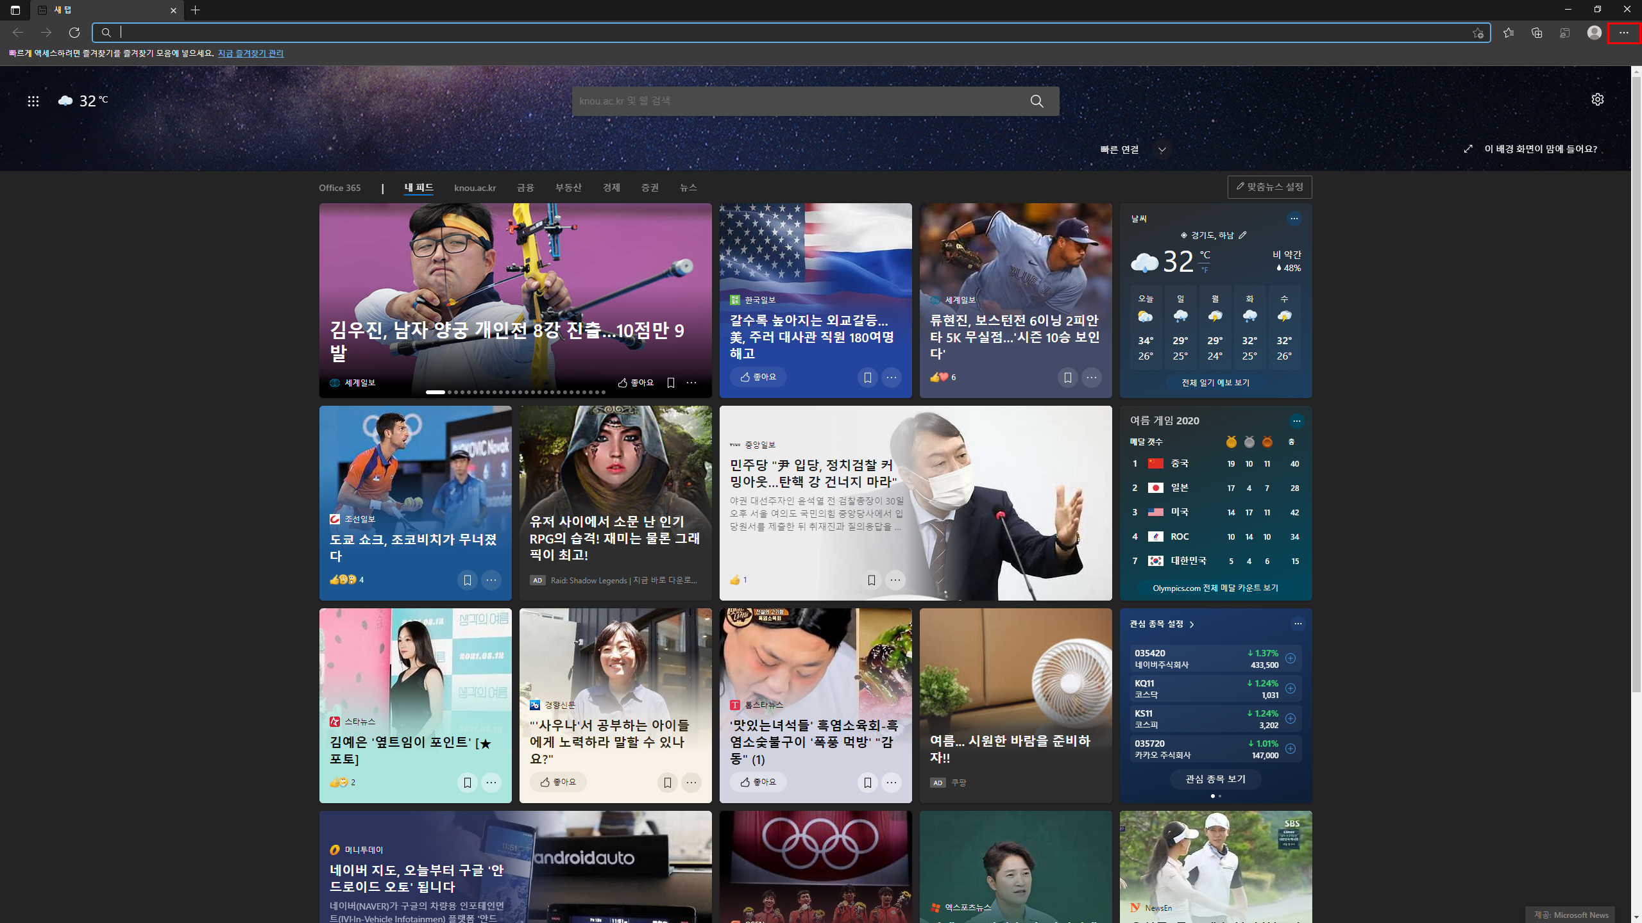Like the 김우진 archery headline story
1642x923 pixels.
pos(635,383)
